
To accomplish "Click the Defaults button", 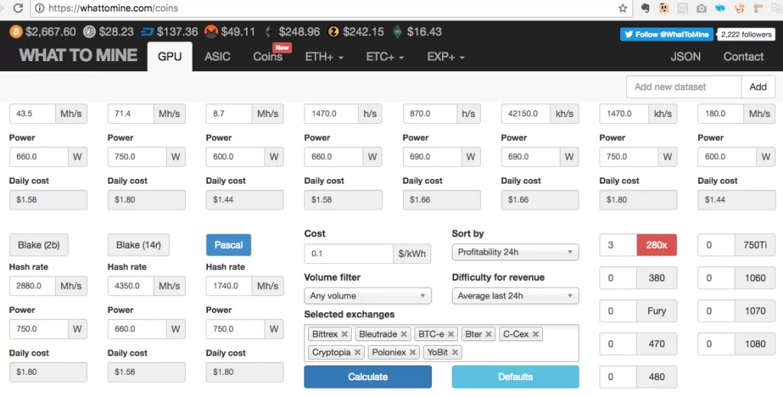I will 515,376.
